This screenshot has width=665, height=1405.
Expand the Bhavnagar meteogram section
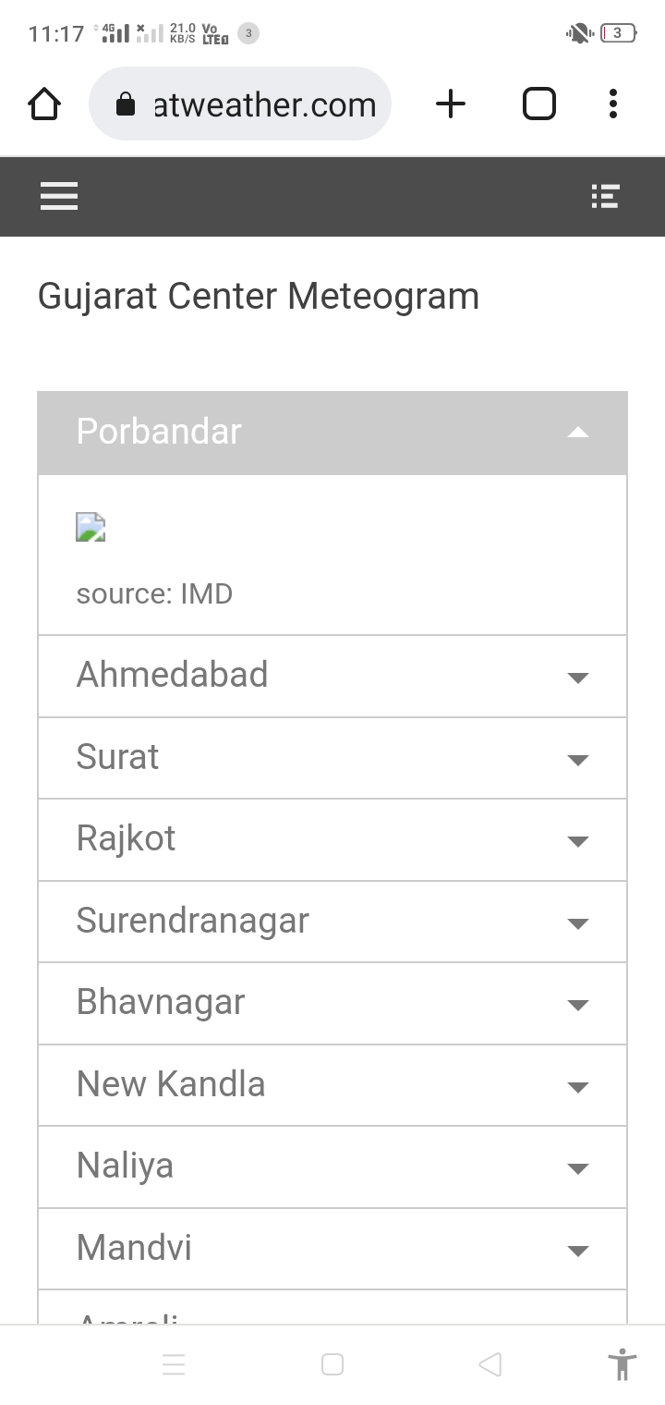[332, 1003]
